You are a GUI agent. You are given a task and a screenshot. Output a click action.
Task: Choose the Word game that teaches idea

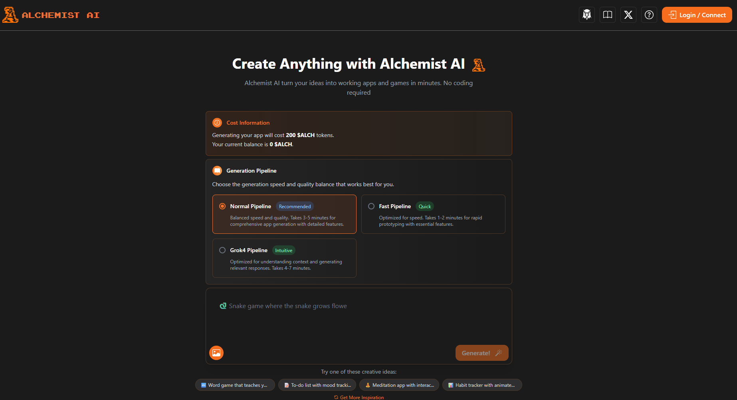click(x=235, y=385)
